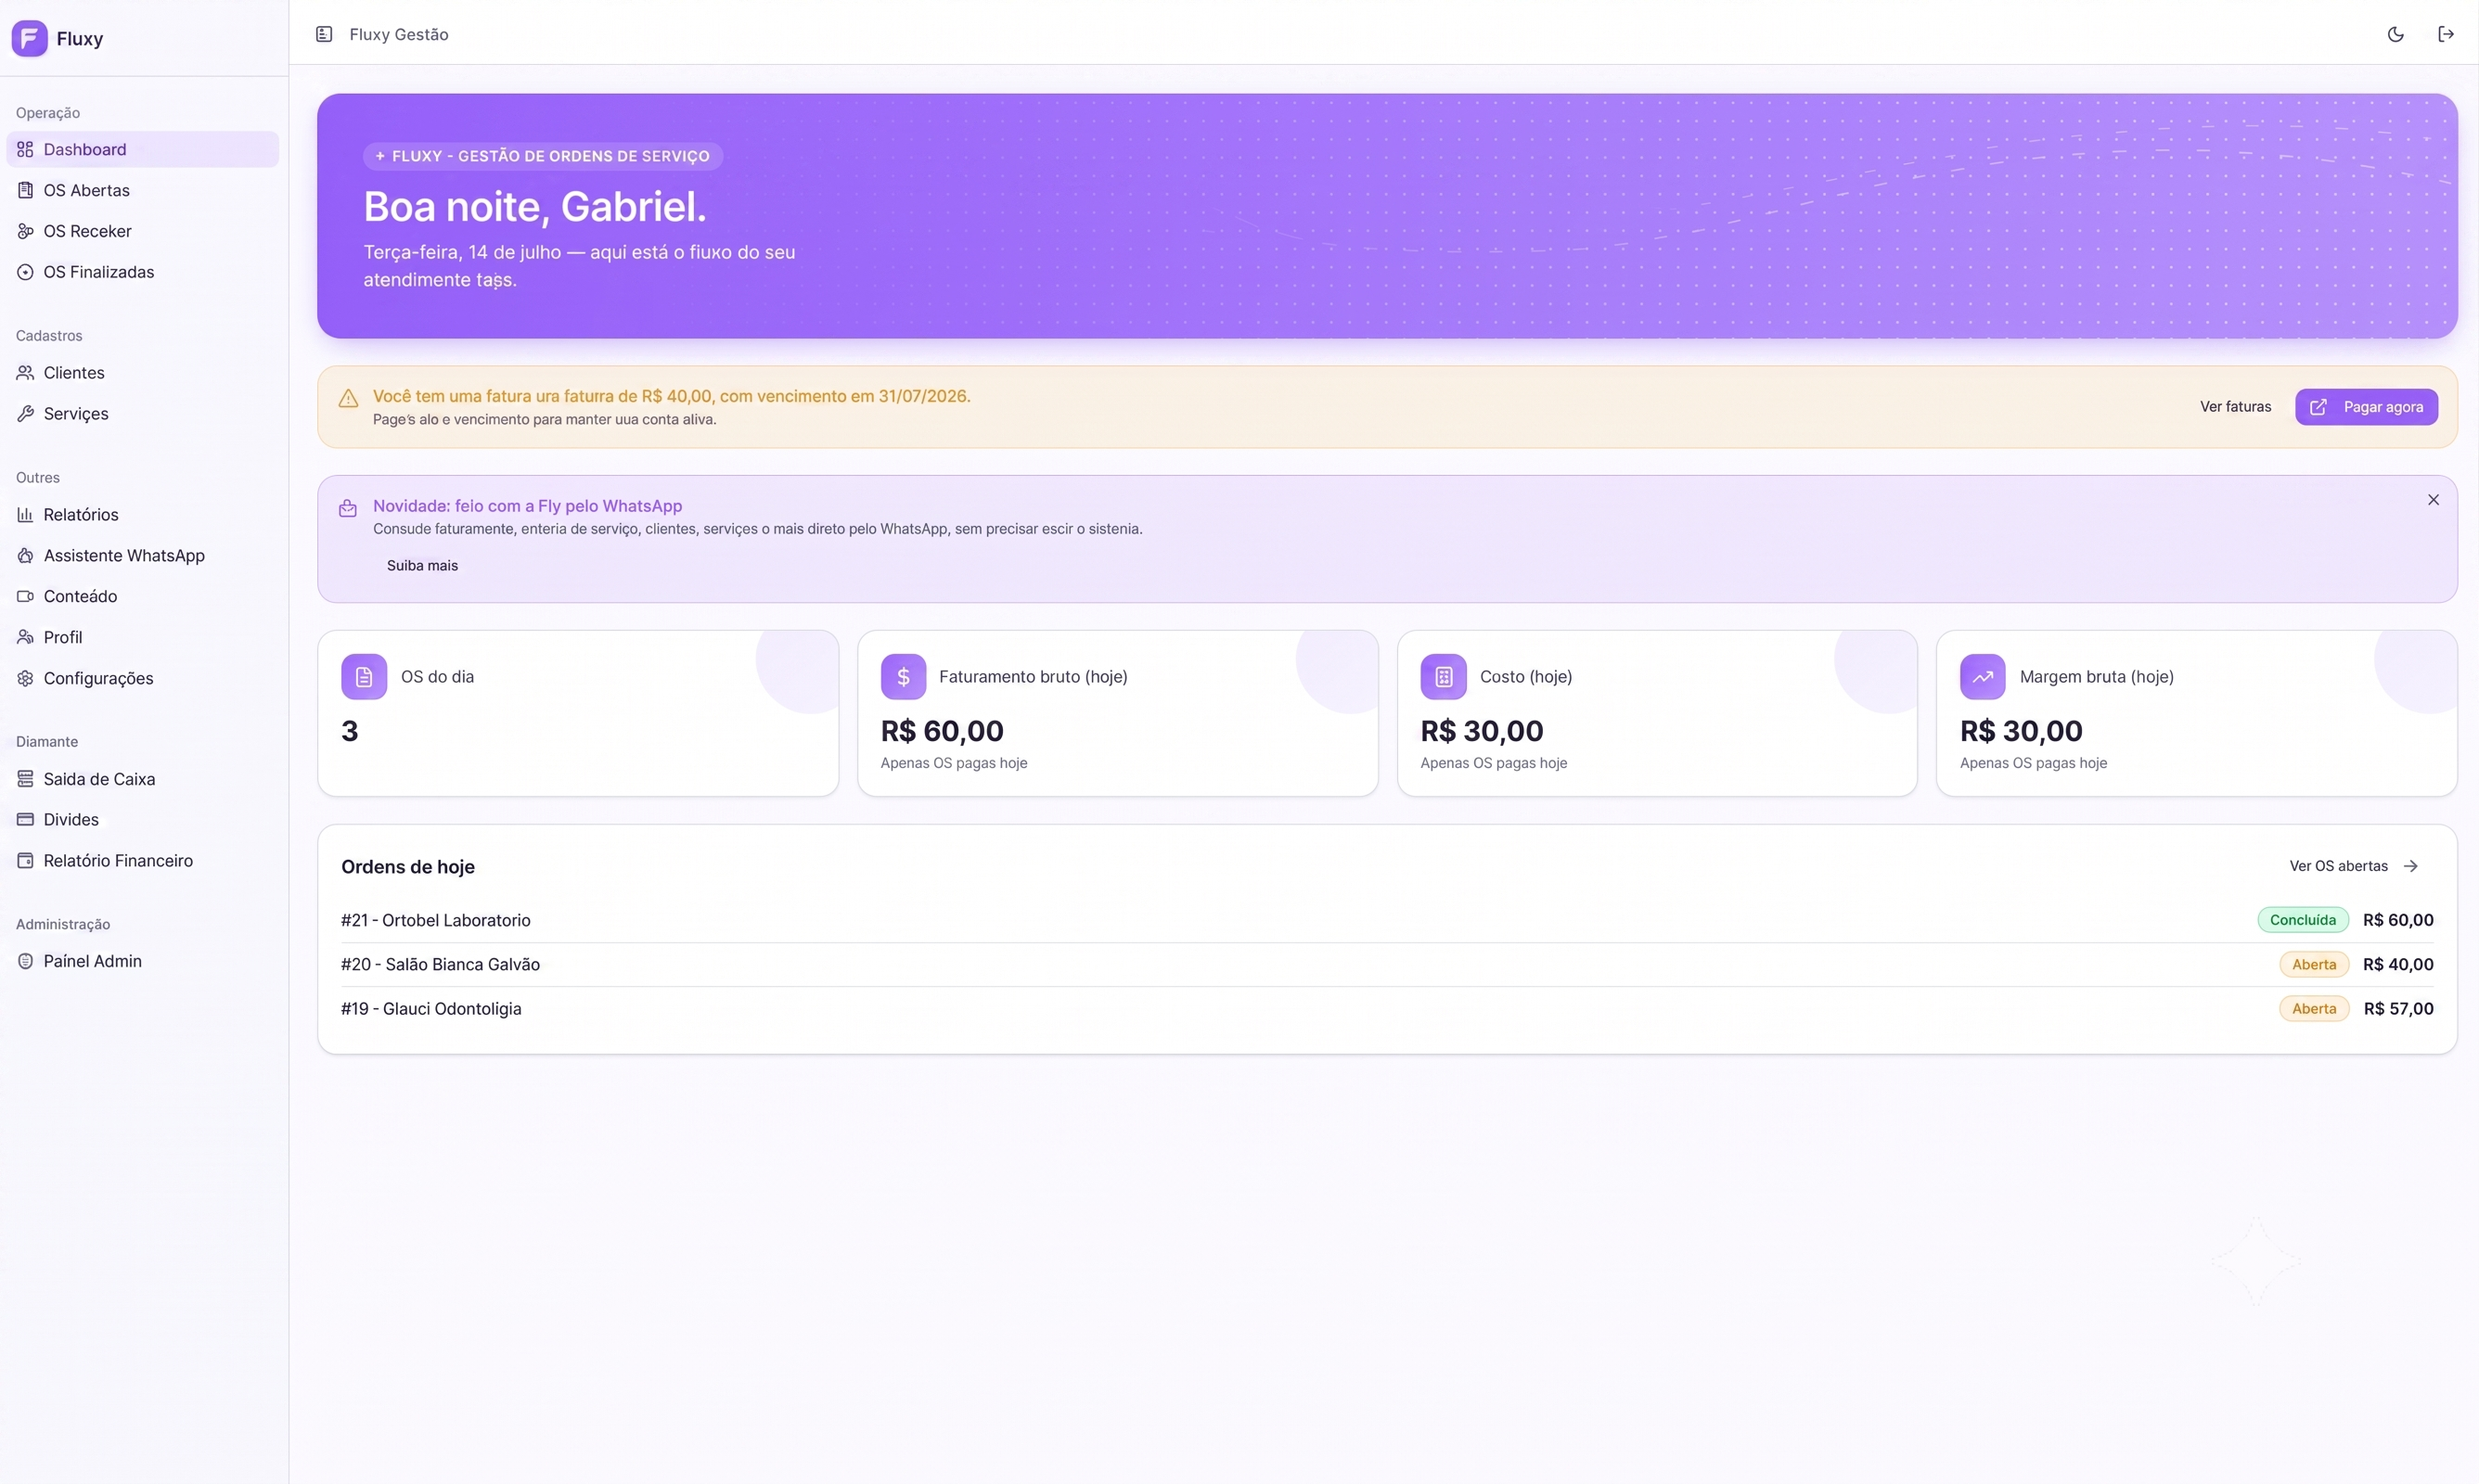Click the Conteádo icon

(x=25, y=597)
